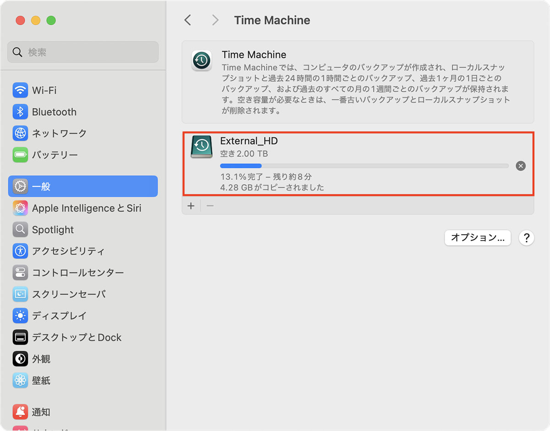Open the 壁紙 wallpaper icon
Viewport: 550px width, 431px height.
[x=20, y=381]
